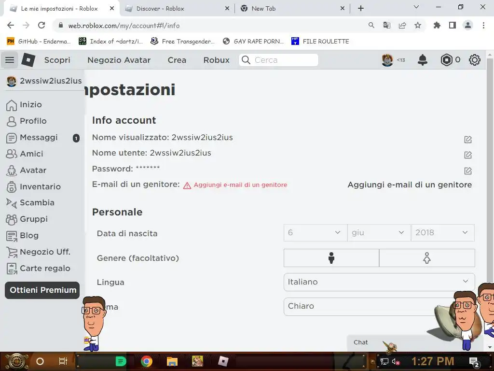Edit the username pencil icon
The image size is (494, 371).
point(468,155)
